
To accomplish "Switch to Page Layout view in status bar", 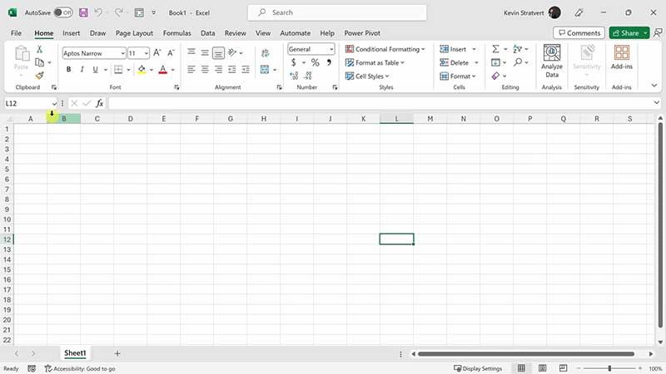I will pos(543,368).
